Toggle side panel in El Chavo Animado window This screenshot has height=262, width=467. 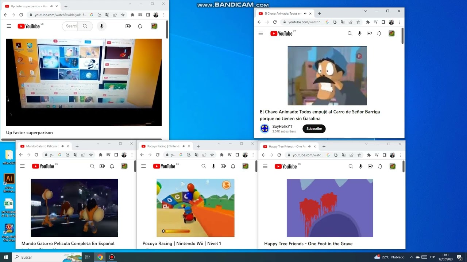coord(383,22)
